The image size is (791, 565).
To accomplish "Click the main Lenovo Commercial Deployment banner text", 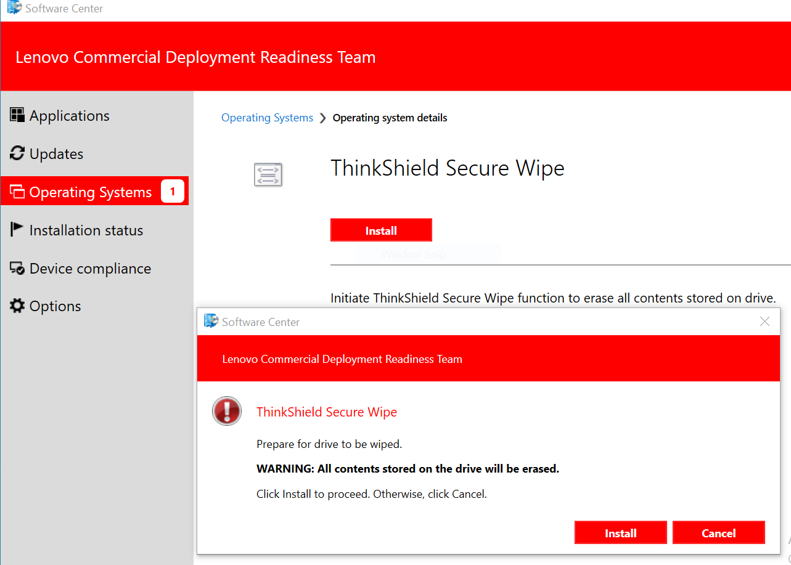I will [x=195, y=57].
